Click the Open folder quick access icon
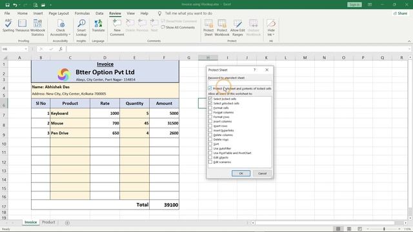 tap(43, 5)
